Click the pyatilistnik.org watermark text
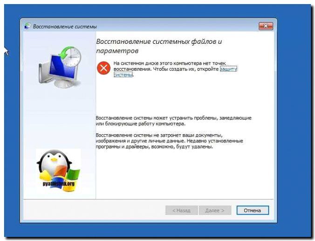The image size is (315, 241). (58, 184)
